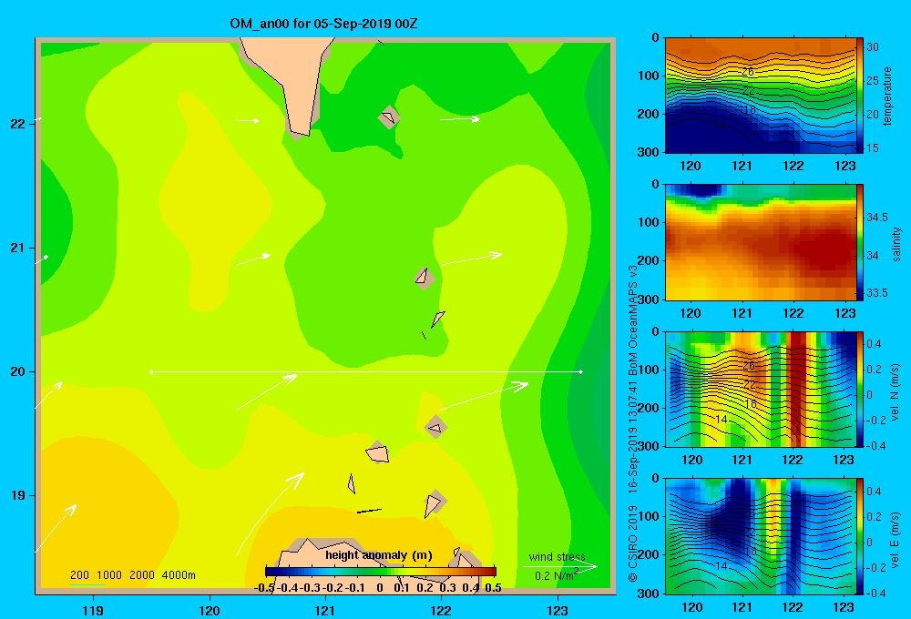Open the salinity depth section panel

coord(761,242)
